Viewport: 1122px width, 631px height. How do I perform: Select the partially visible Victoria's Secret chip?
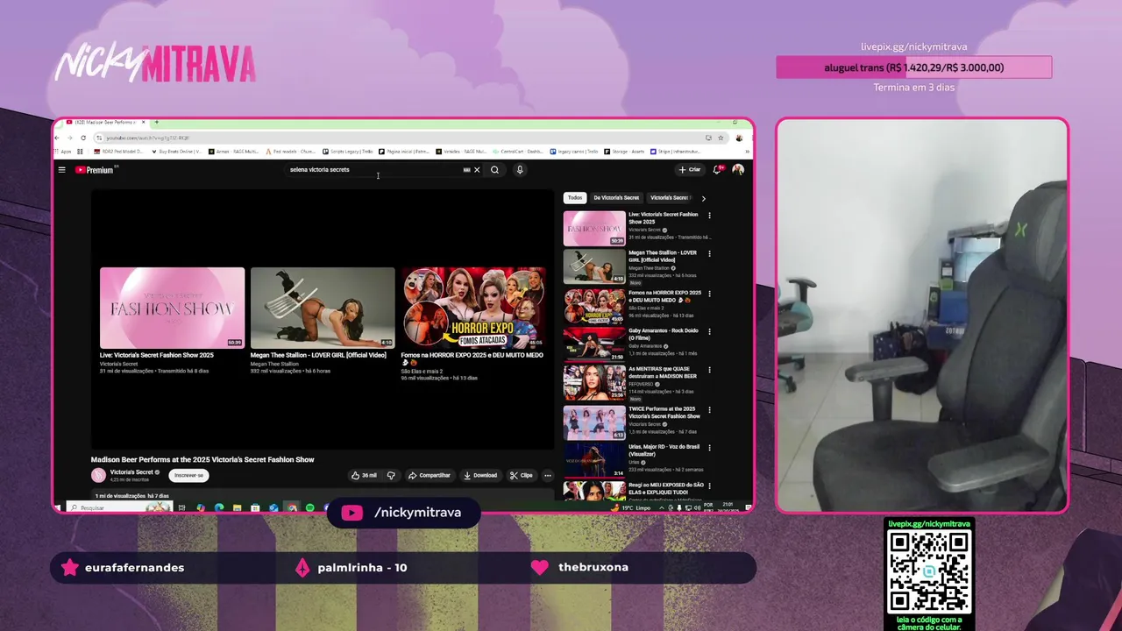[x=671, y=198]
